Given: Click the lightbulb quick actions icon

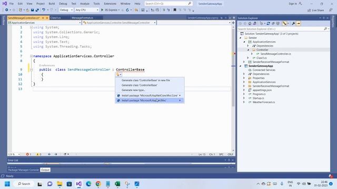Looking at the screenshot, I should point(118,75).
